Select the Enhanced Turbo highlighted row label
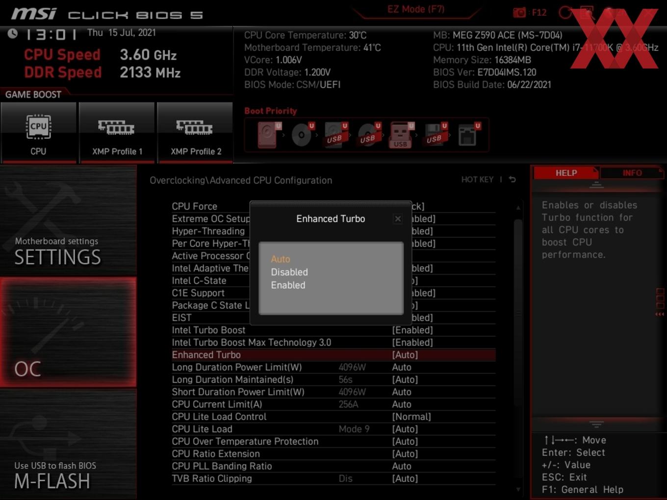 [206, 355]
